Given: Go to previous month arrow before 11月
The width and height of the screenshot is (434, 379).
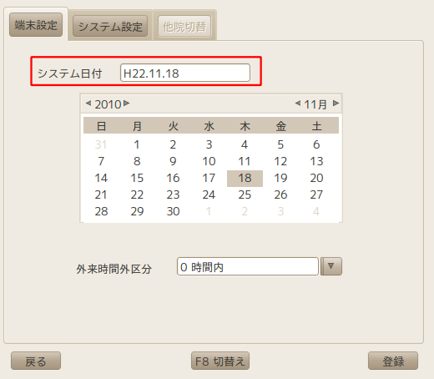Looking at the screenshot, I should 298,104.
